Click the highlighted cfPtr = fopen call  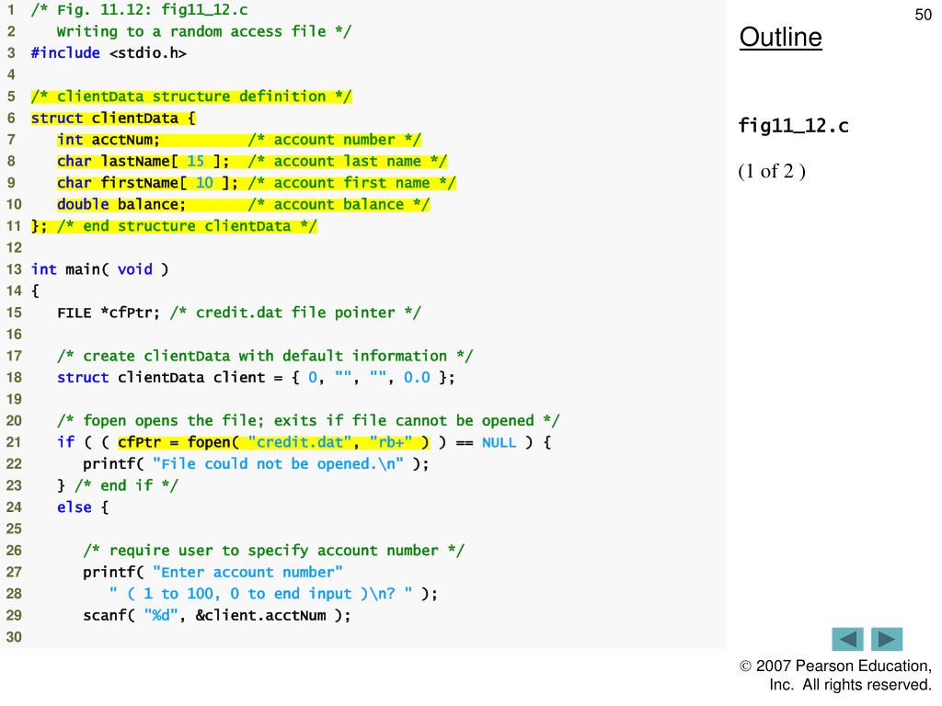coord(274,442)
